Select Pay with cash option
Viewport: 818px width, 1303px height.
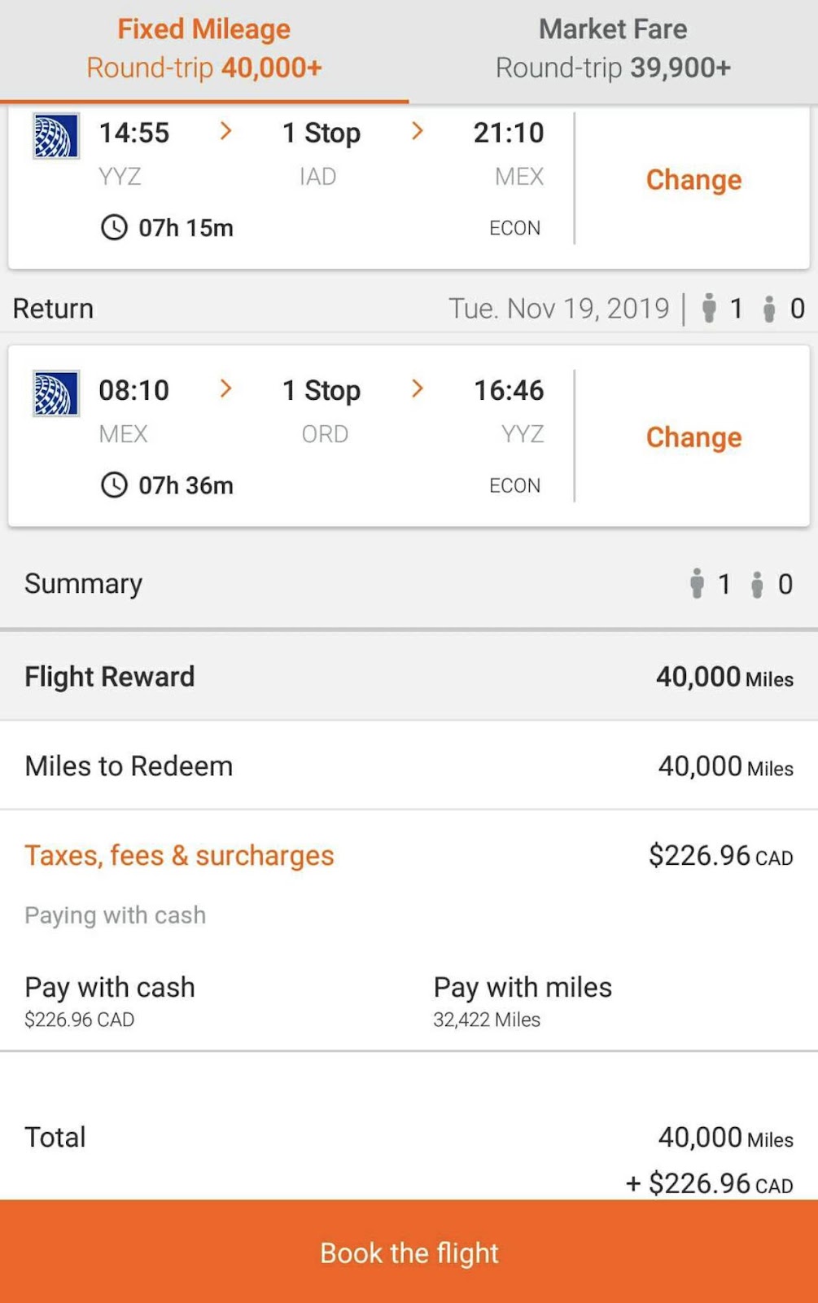point(110,1000)
